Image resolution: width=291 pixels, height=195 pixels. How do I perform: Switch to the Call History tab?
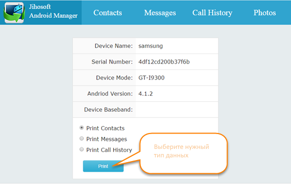coord(212,13)
